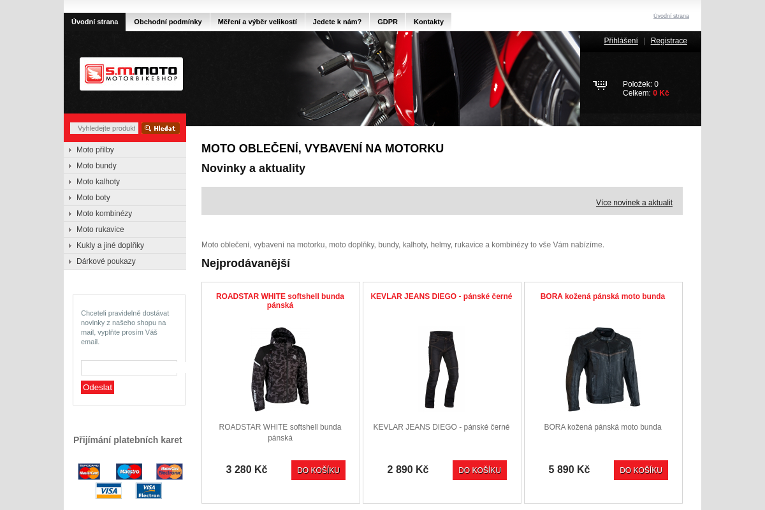This screenshot has width=765, height=510.
Task: Click the product search input field
Action: pos(105,128)
